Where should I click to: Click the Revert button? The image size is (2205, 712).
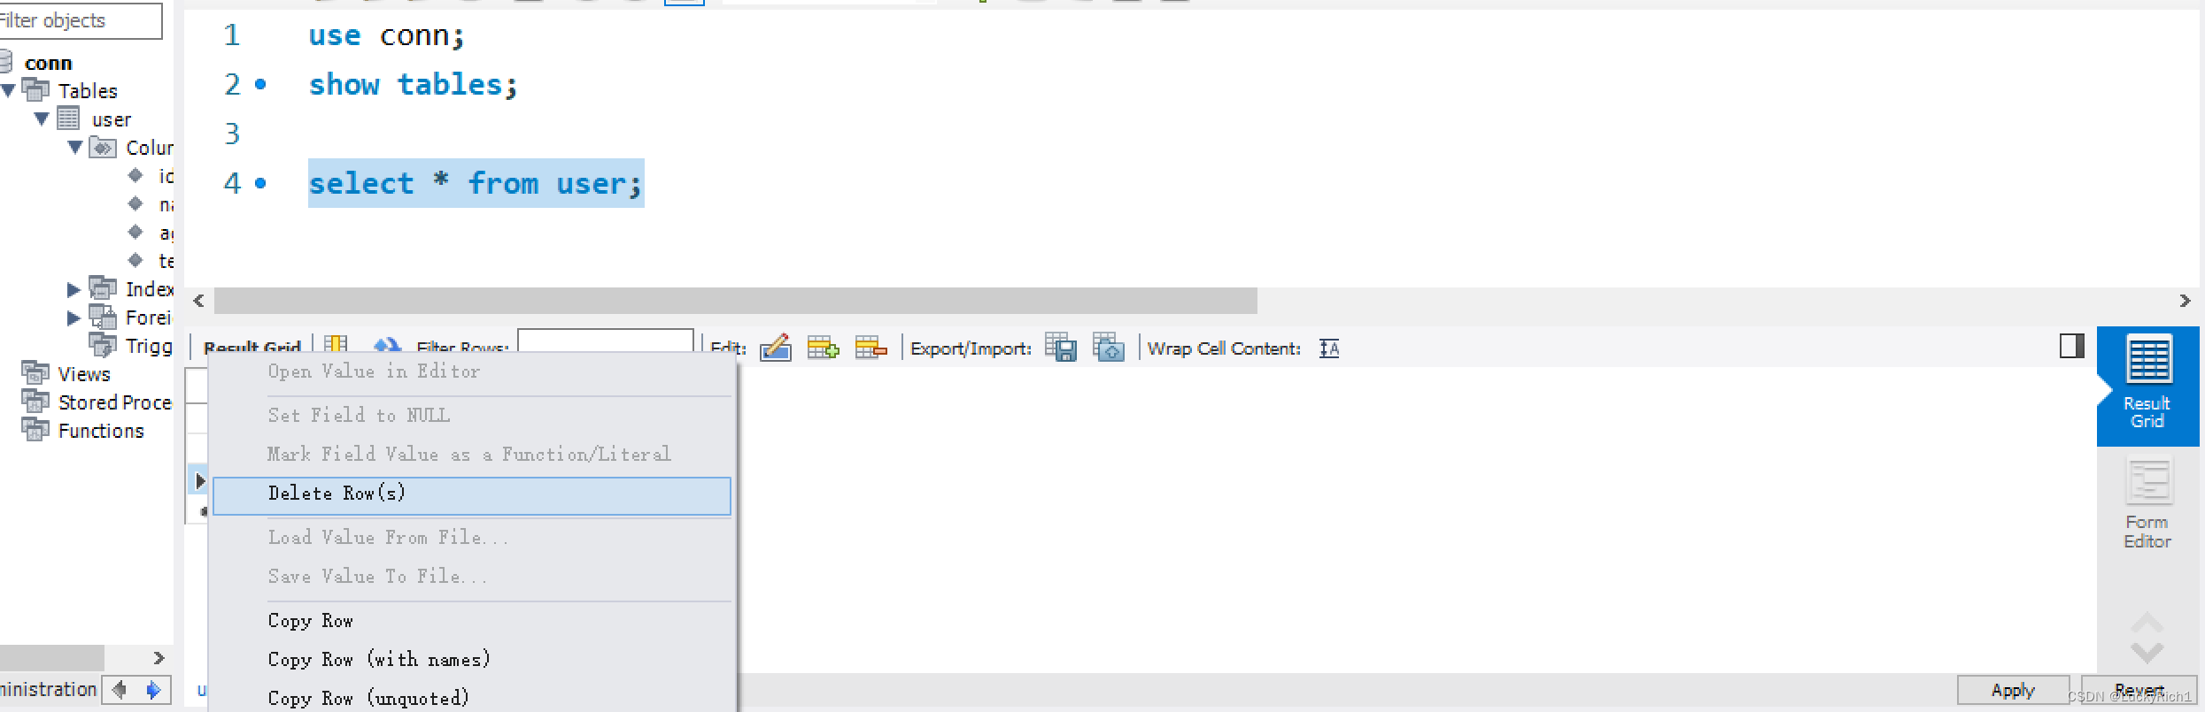[2139, 690]
